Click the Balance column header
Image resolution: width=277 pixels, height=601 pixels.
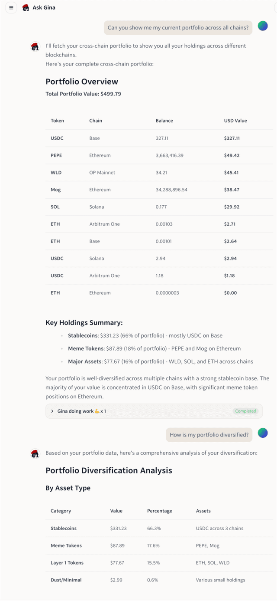(x=164, y=121)
